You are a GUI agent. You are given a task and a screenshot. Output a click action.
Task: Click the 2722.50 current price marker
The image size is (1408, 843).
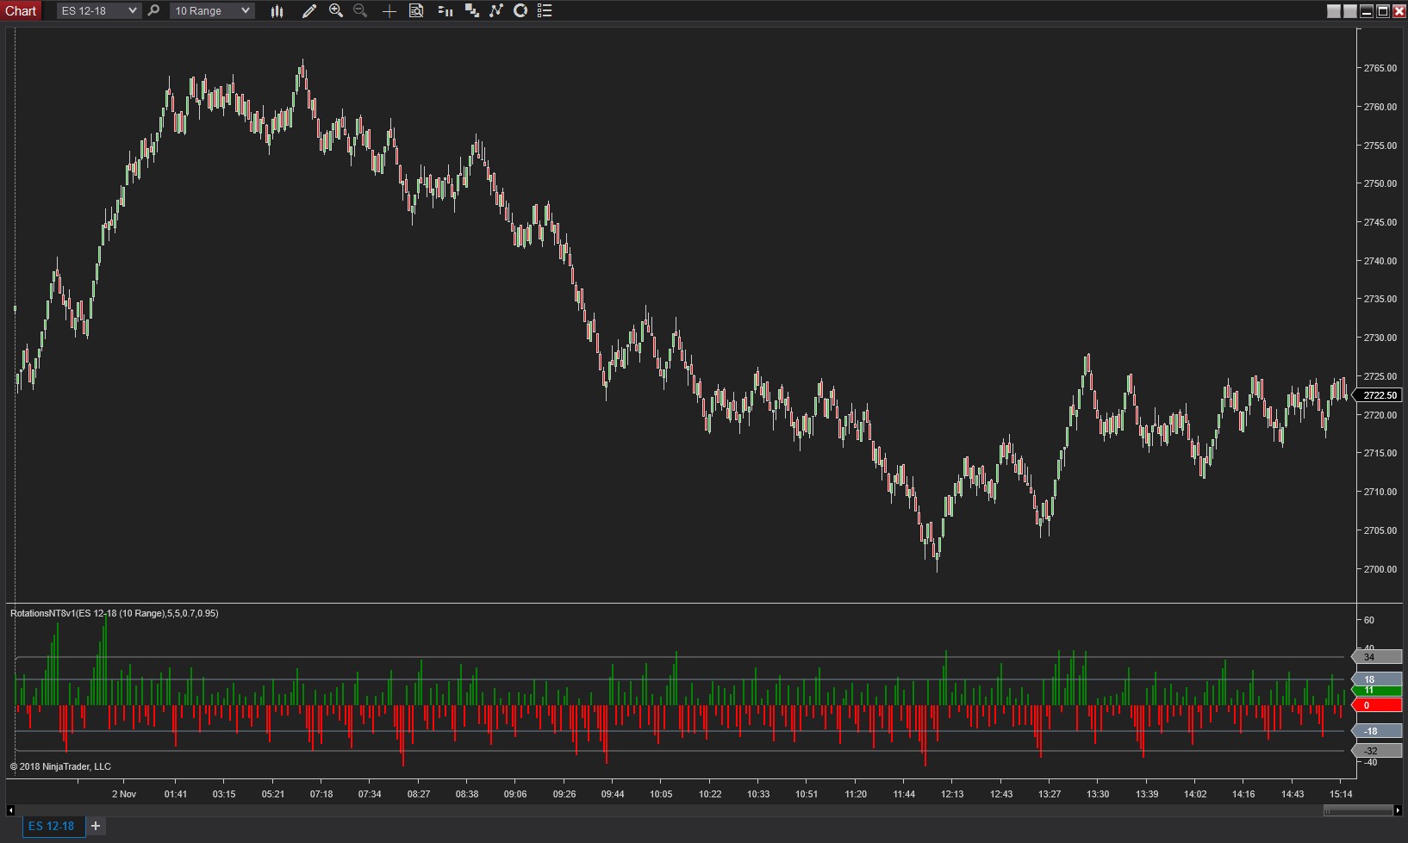coord(1379,395)
